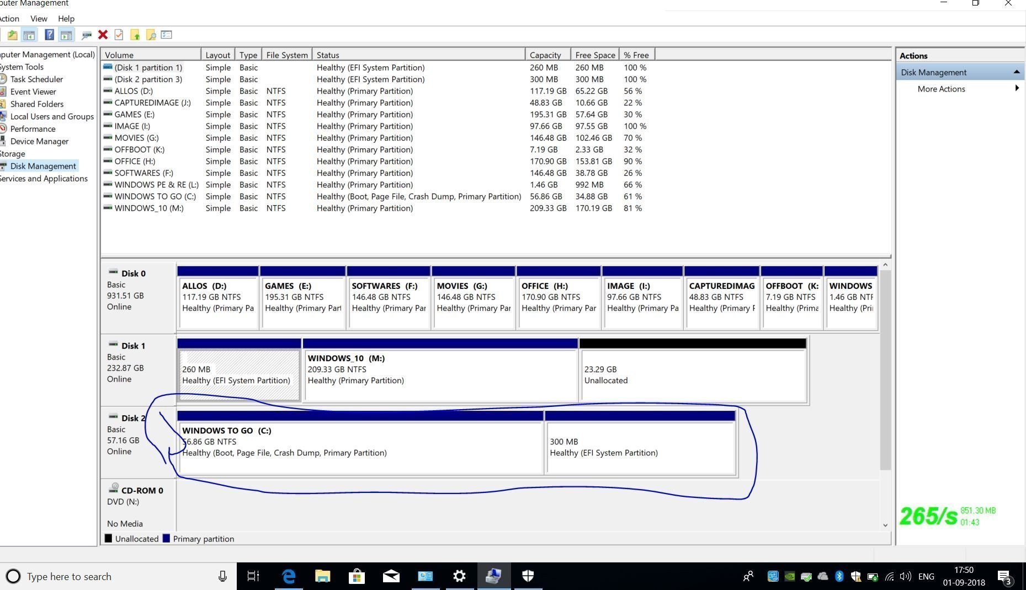Viewport: 1026px width, 590px height.
Task: Click the Unallocated black legend swatch
Action: (108, 539)
